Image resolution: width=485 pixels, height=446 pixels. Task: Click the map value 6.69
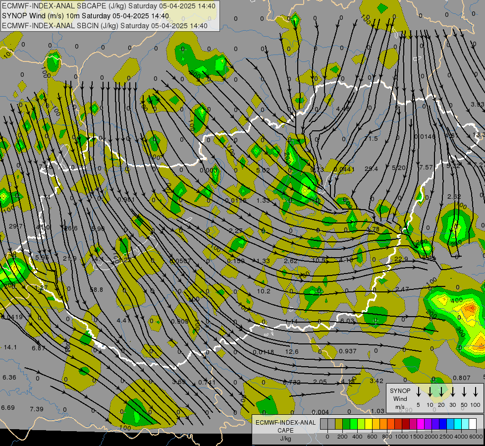(x=8, y=407)
